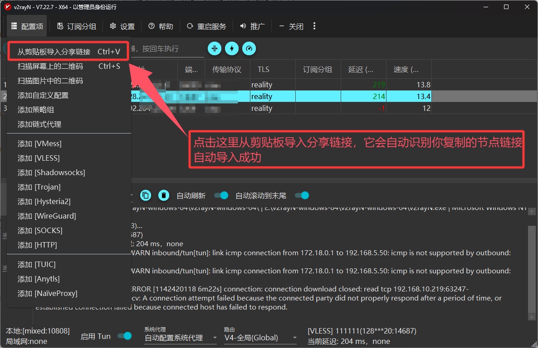The width and height of the screenshot is (538, 348).
Task: Click log scrollbar up arrow
Action: (532, 212)
